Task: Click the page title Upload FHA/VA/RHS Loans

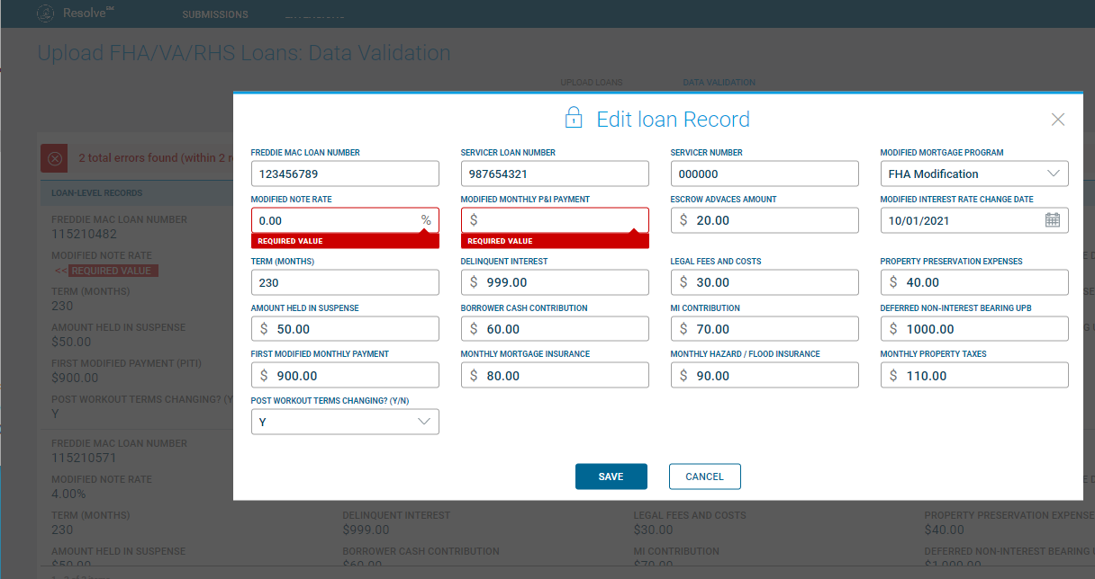Action: click(244, 53)
